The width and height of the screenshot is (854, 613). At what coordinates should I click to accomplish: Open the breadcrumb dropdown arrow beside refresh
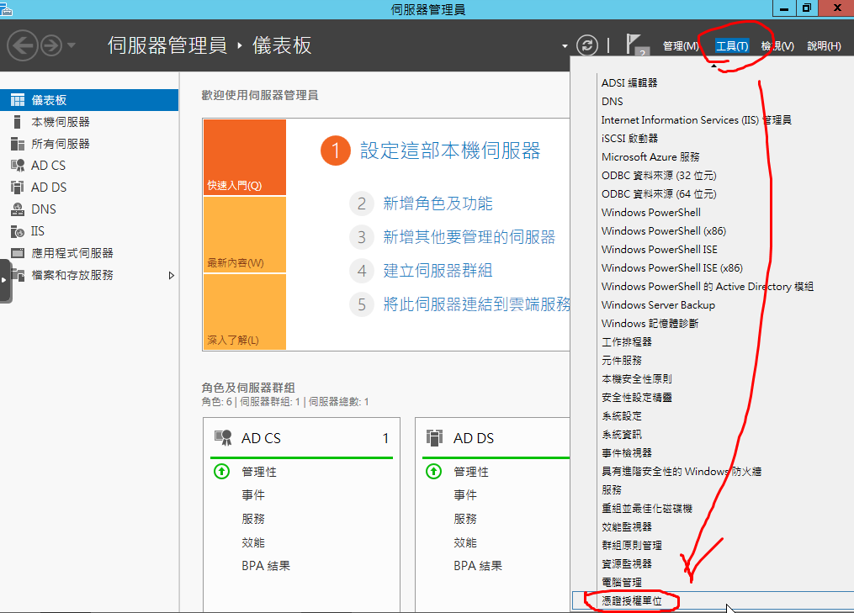[565, 46]
